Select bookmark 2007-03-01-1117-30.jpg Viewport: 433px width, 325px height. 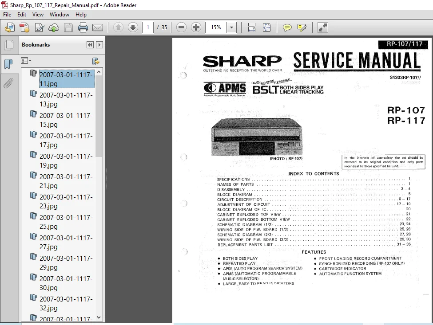click(x=66, y=283)
